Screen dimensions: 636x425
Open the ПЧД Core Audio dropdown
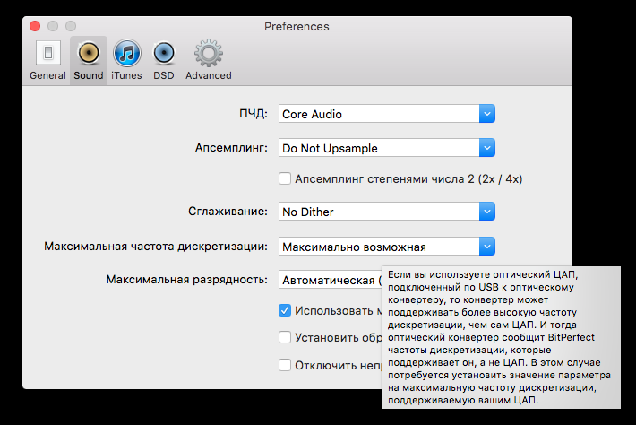(386, 114)
